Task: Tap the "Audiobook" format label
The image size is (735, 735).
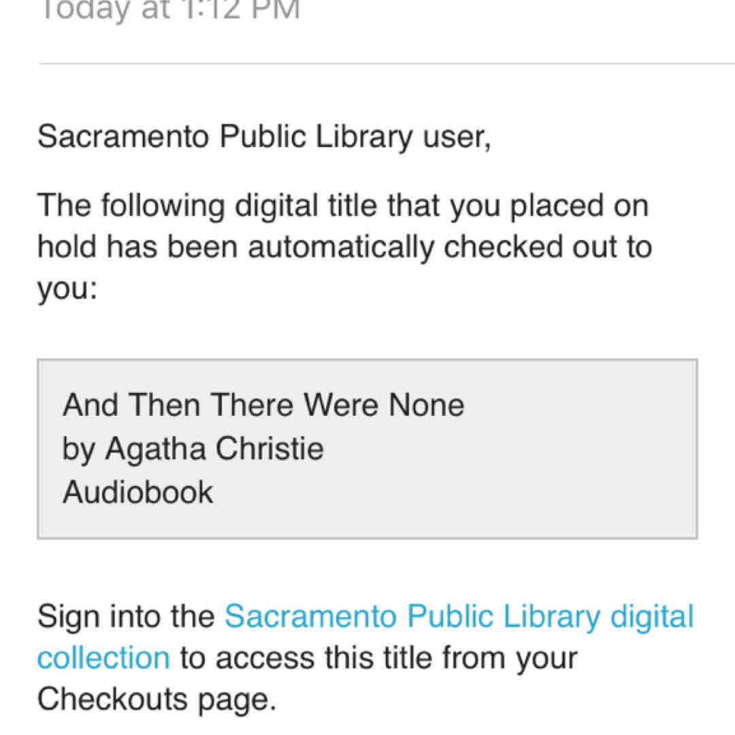Action: (138, 492)
